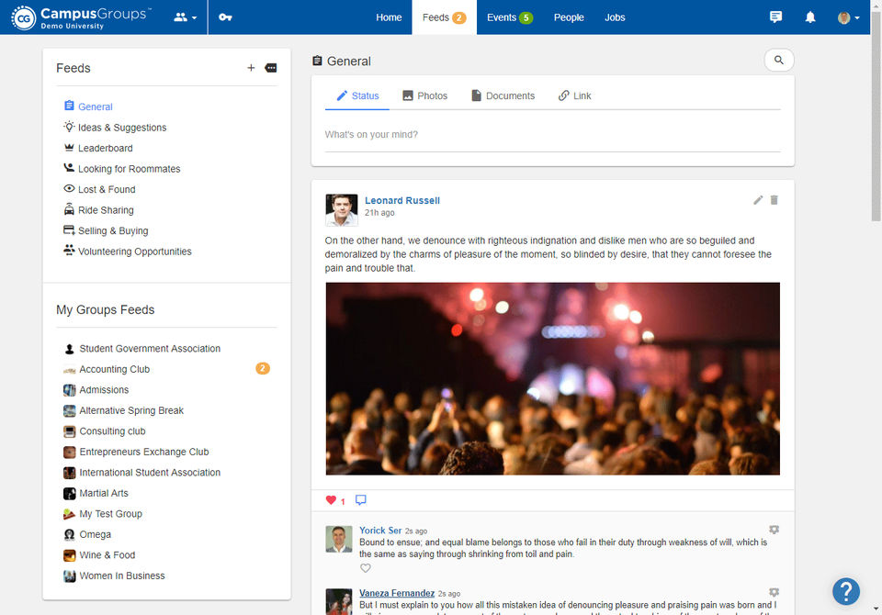Click the CampusGroups logo
This screenshot has width=882, height=615.
point(82,17)
